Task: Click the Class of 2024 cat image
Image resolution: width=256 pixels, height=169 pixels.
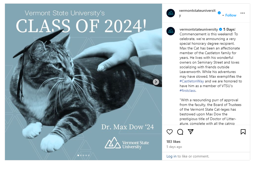Action: pos(79,86)
